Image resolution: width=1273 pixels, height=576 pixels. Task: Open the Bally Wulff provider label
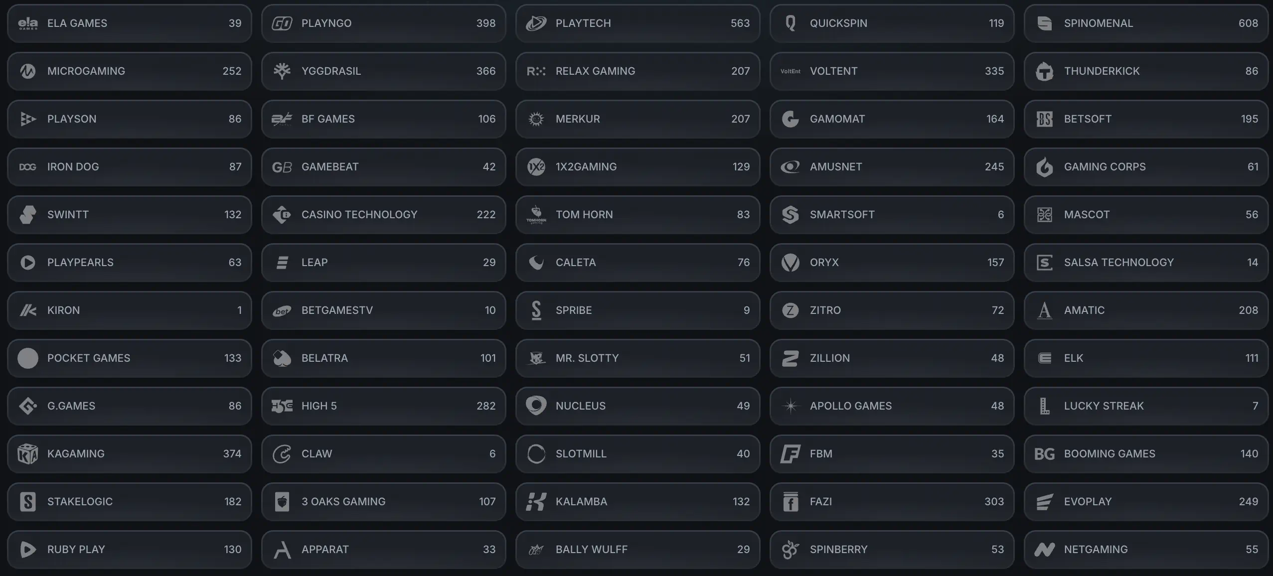[591, 550]
